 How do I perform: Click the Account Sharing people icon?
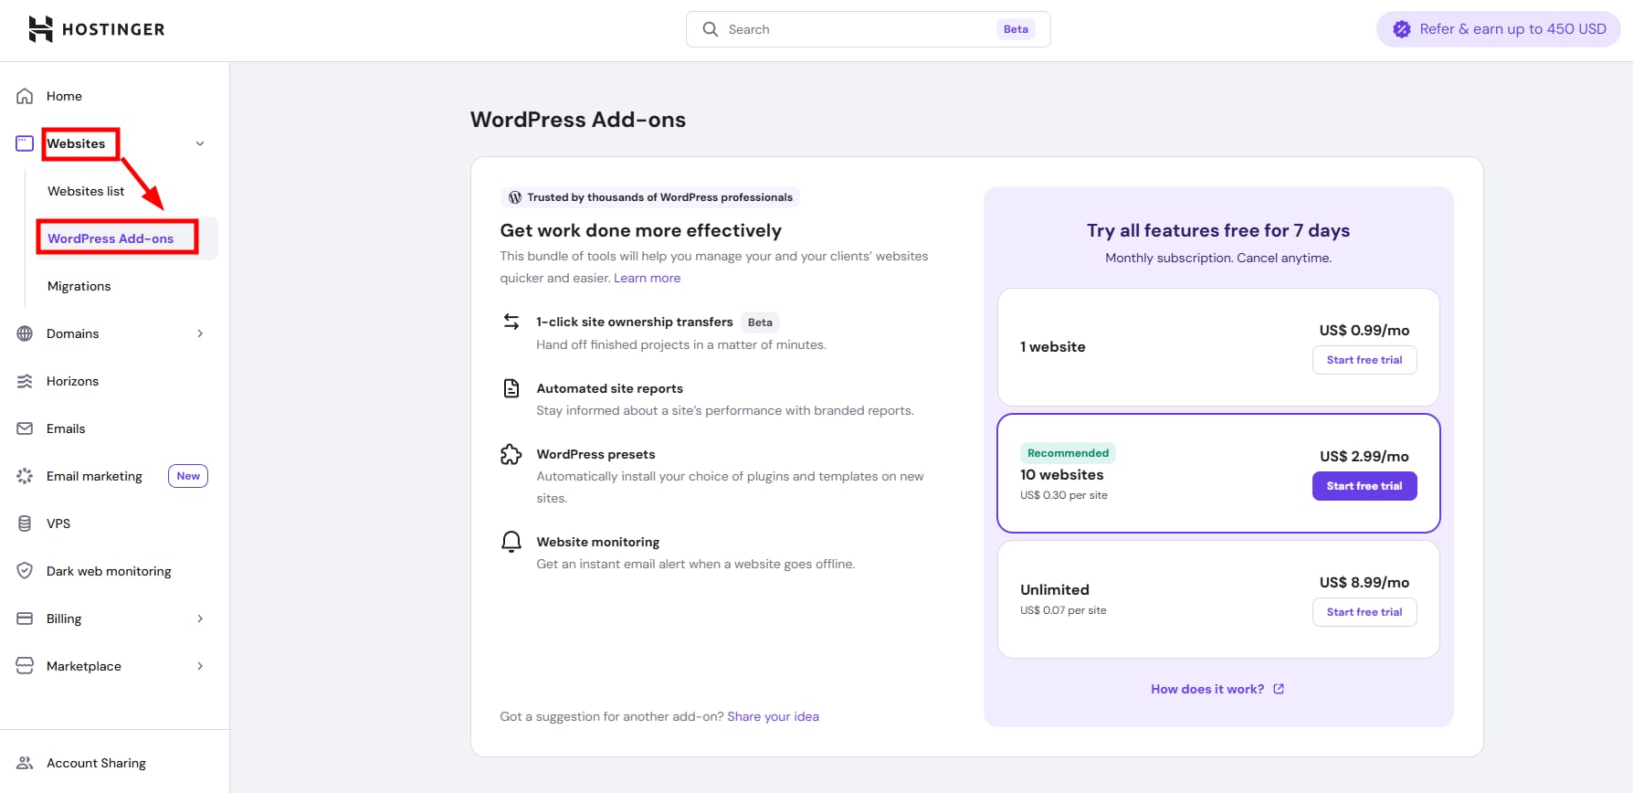25,763
